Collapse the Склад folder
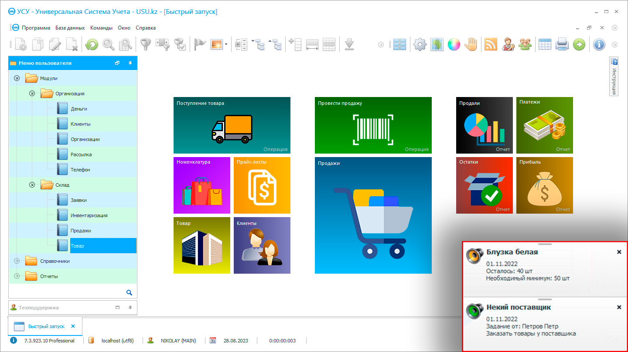628x352 pixels. pos(32,185)
